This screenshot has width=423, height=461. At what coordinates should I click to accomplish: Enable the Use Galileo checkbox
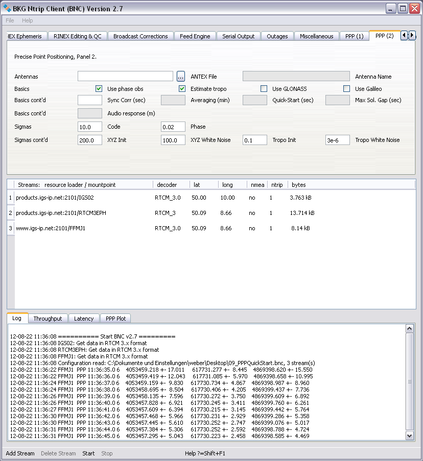[x=347, y=89]
